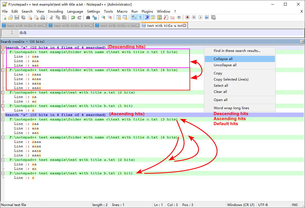Choose Uncollapse all from context menu
Viewport: 305px width, 208px height.
click(240, 65)
